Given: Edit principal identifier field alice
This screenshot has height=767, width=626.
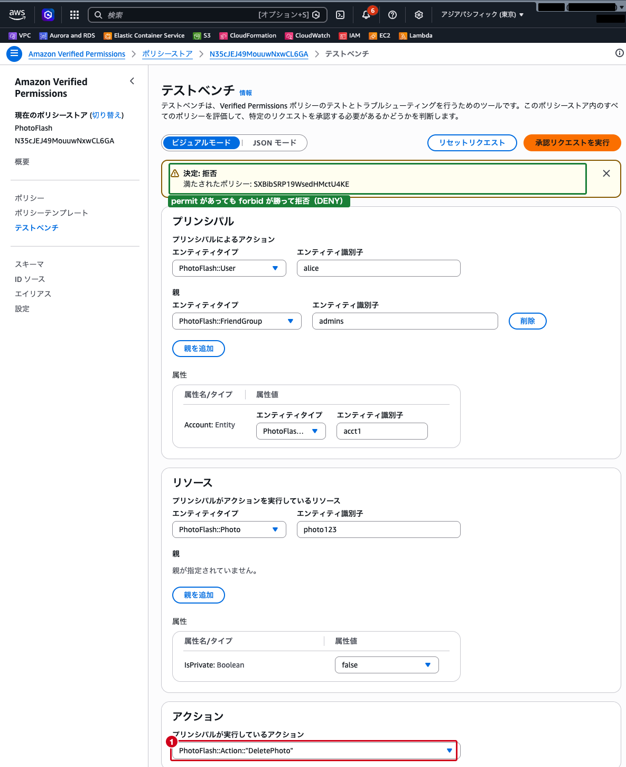Looking at the screenshot, I should tap(379, 268).
